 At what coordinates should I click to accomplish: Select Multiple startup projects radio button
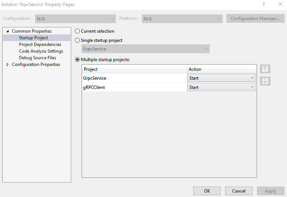tap(77, 60)
